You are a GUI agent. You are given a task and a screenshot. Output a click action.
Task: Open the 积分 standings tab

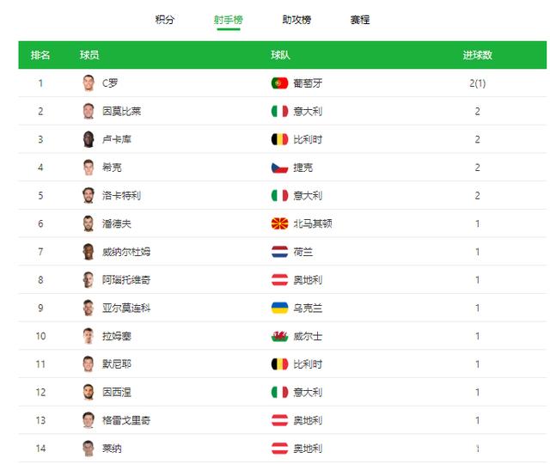point(164,20)
